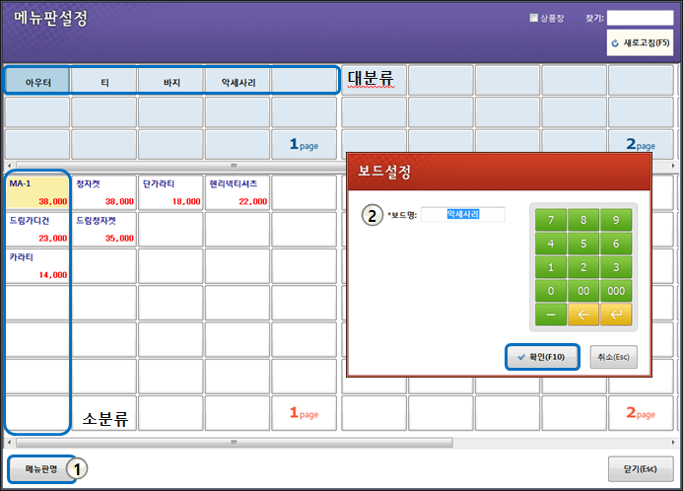This screenshot has width=683, height=491.
Task: Tap keypad number 2
Action: coord(583,267)
